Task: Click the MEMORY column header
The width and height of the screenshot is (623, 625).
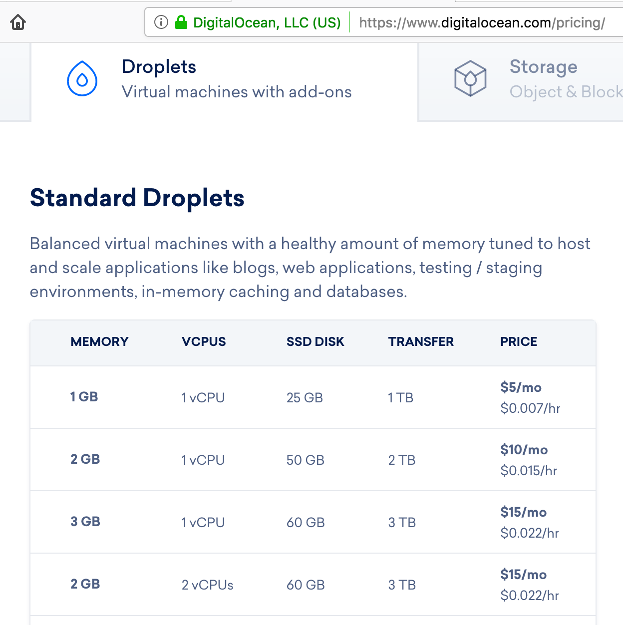Action: (99, 341)
